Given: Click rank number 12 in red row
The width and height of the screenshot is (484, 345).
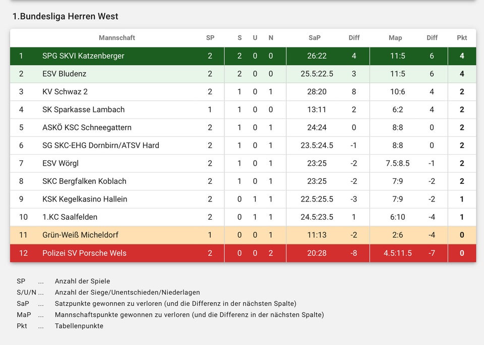Looking at the screenshot, I should (24, 253).
